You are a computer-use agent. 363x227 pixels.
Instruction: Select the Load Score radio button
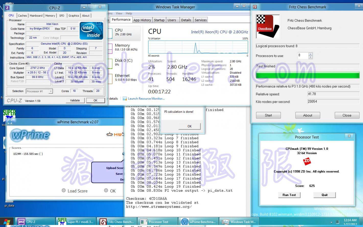[64, 190]
